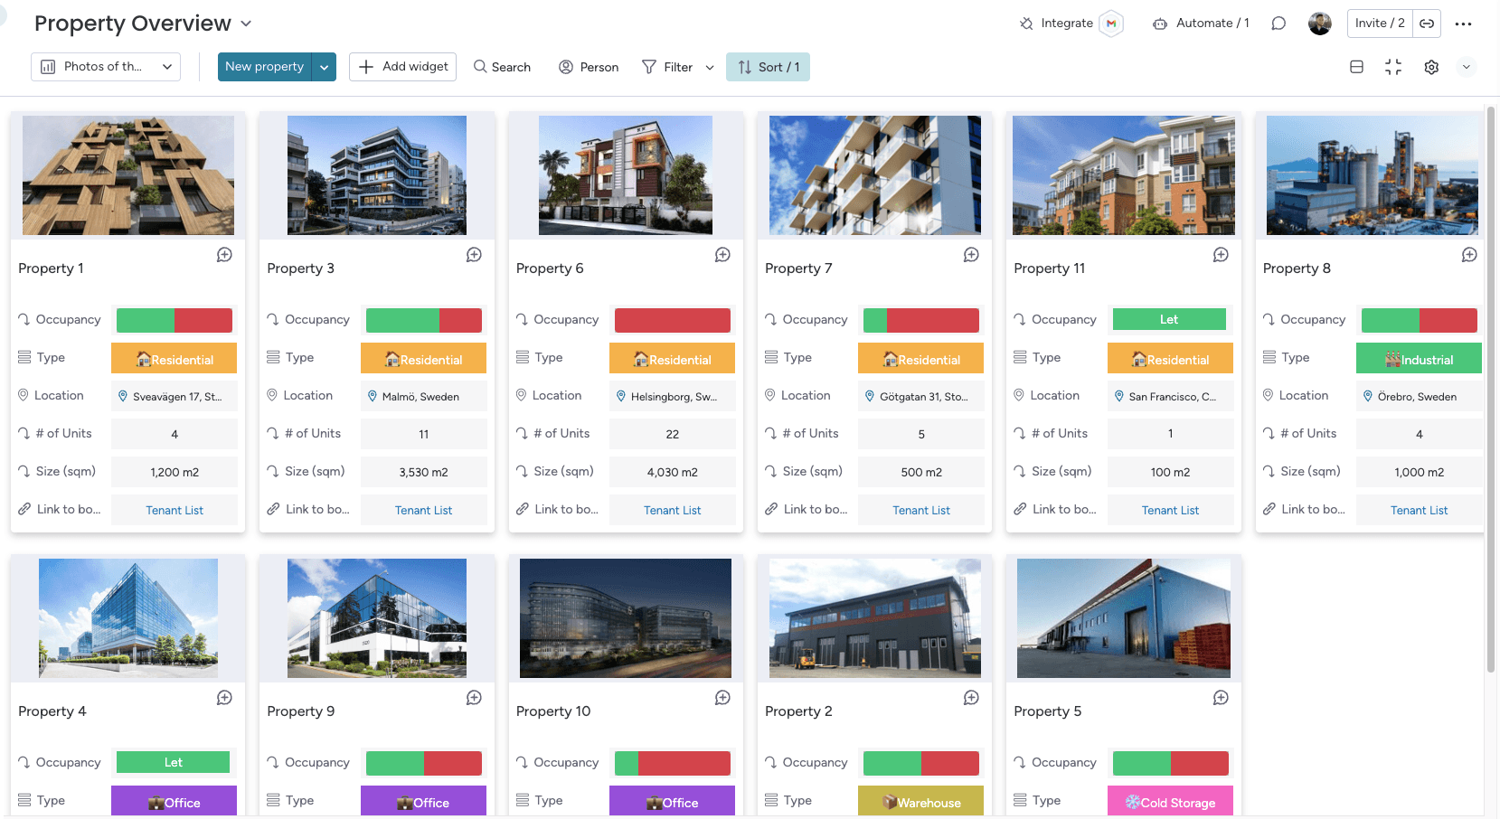Open Property 6 Tenant List link
1500x819 pixels.
(673, 511)
